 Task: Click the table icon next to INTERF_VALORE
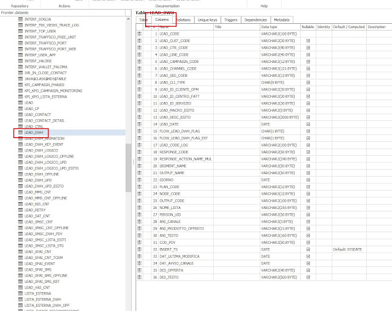click(x=20, y=61)
